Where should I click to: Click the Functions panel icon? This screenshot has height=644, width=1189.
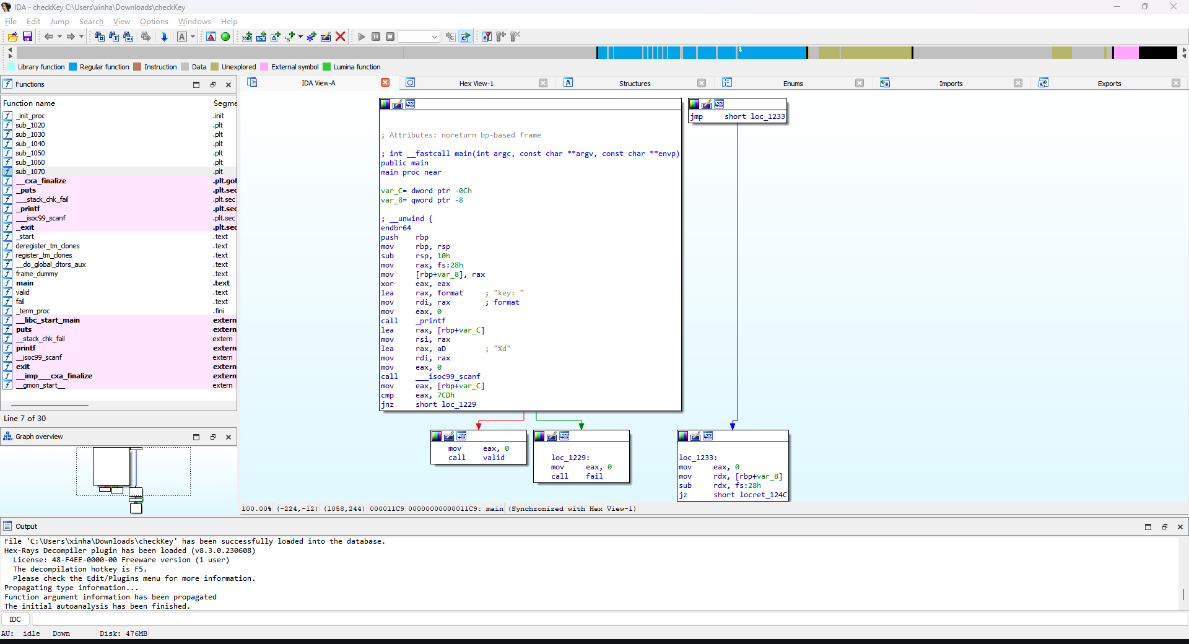point(7,84)
